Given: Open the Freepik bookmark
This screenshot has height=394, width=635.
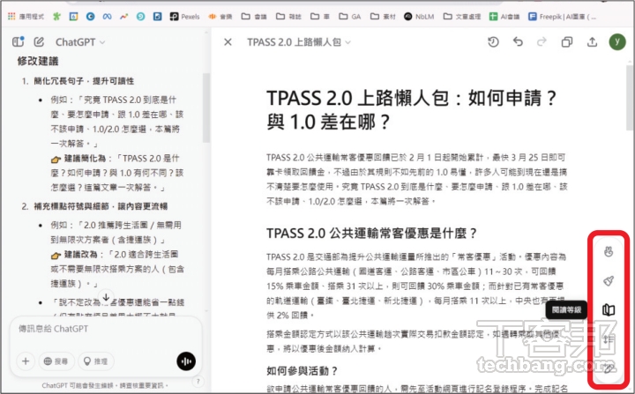Looking at the screenshot, I should tap(563, 17).
